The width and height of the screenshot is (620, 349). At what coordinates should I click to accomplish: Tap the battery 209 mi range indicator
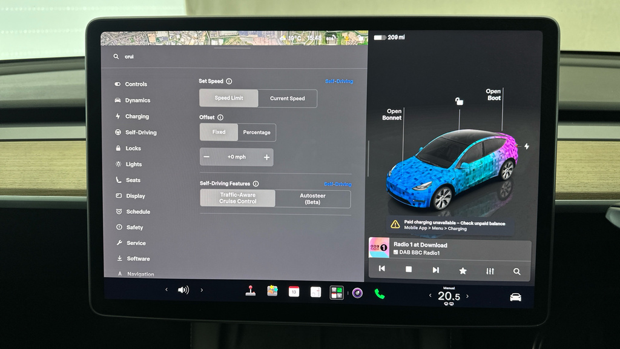tap(389, 37)
